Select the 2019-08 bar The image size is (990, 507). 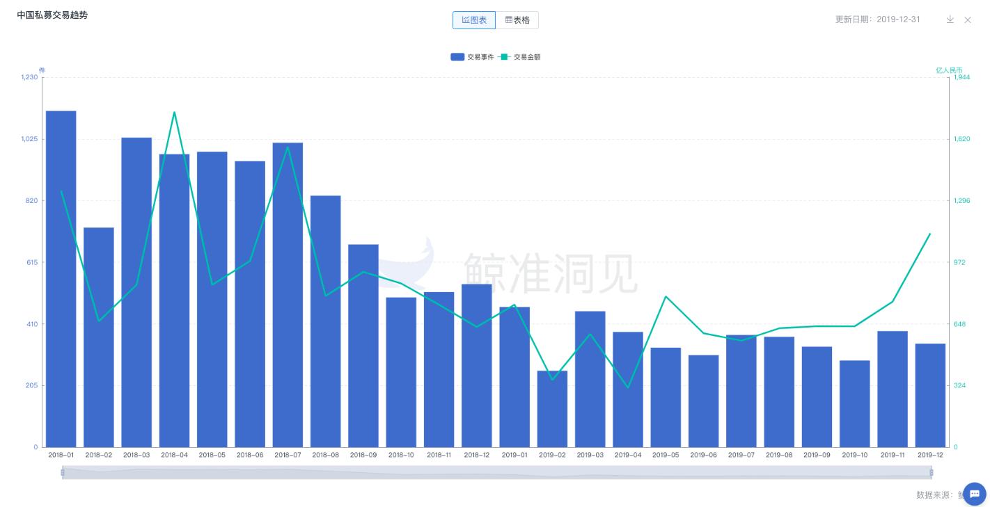(x=779, y=392)
